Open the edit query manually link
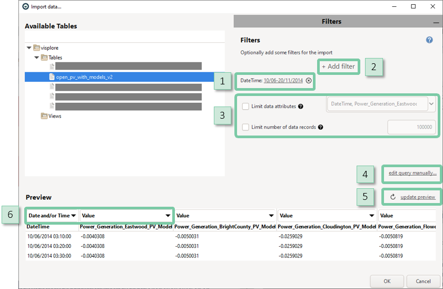This screenshot has width=443, height=289. tap(412, 173)
